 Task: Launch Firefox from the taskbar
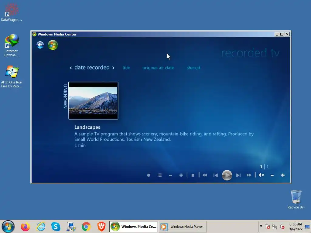point(26,227)
